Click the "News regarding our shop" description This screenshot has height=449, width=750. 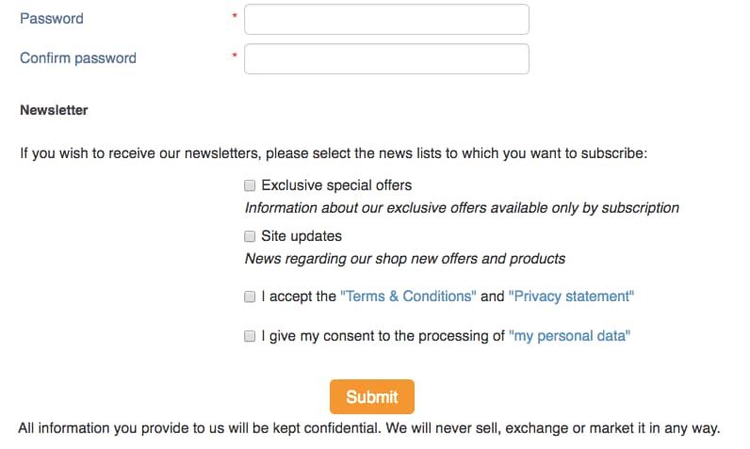pos(405,259)
